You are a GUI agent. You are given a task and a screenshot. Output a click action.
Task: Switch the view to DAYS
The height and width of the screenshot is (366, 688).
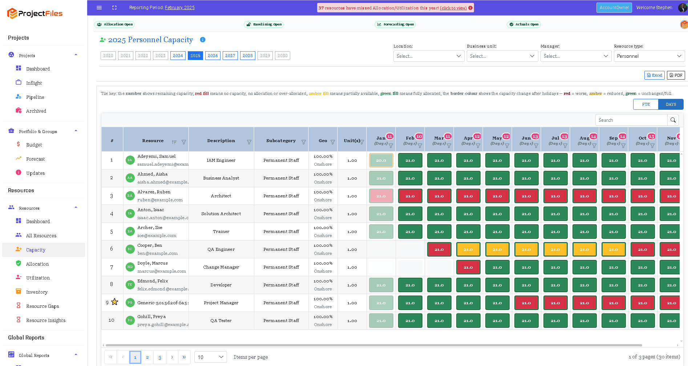coord(671,104)
